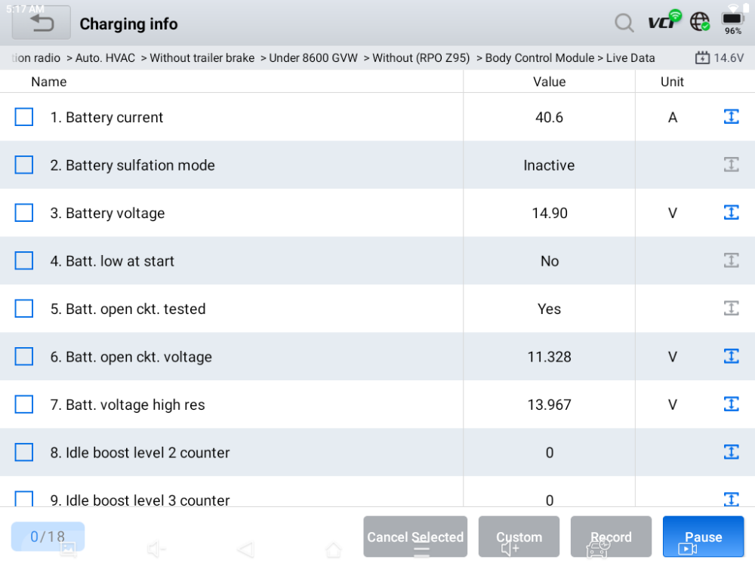Open the Auto. HVAC breadcrumb item

(x=105, y=58)
